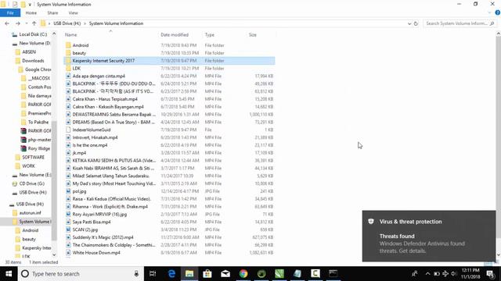Sort by Type column header
The width and height of the screenshot is (501, 281).
210,34
